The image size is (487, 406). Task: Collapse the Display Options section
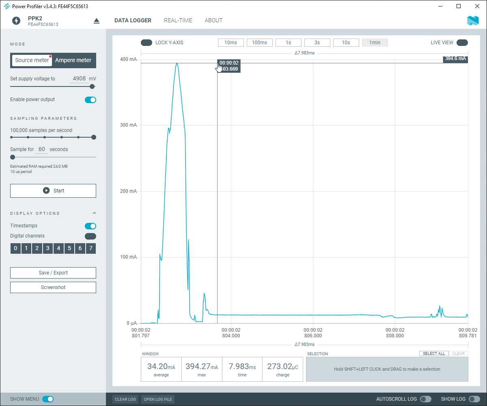coord(94,213)
